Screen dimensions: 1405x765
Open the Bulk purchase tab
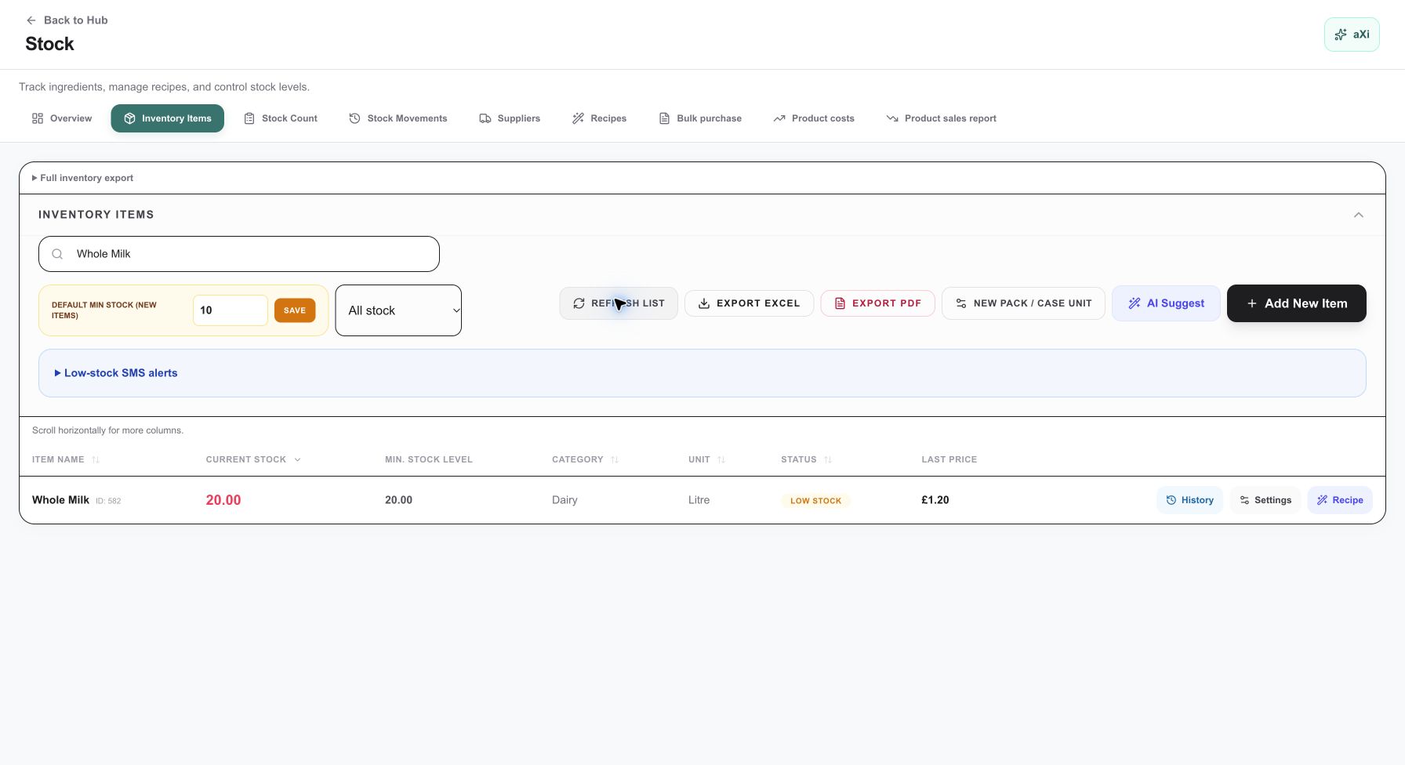700,118
